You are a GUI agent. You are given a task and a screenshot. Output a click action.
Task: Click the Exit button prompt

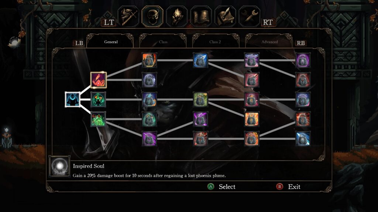288,187
